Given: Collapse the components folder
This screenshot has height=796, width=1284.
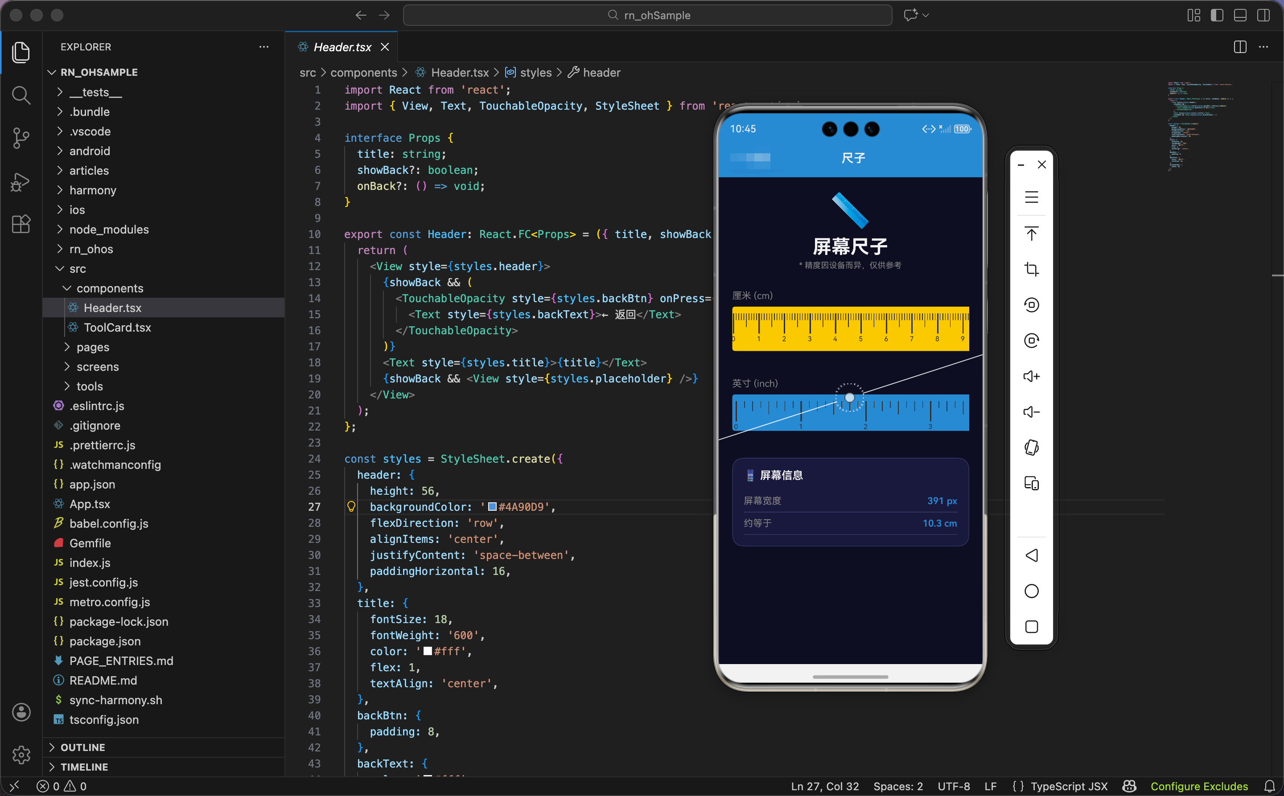Looking at the screenshot, I should click(x=110, y=288).
